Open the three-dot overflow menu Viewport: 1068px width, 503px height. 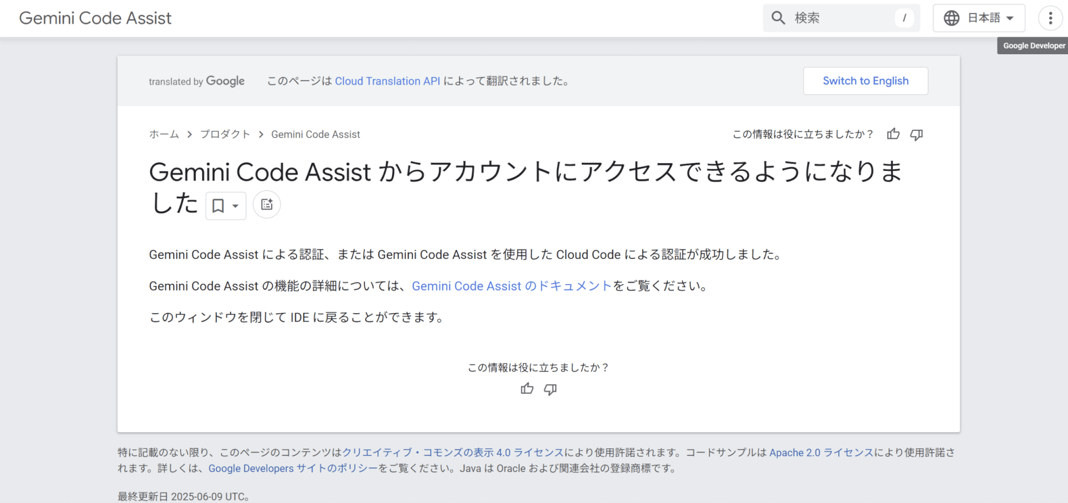click(1050, 18)
